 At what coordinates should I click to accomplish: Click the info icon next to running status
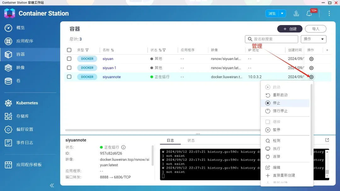tap(123, 147)
